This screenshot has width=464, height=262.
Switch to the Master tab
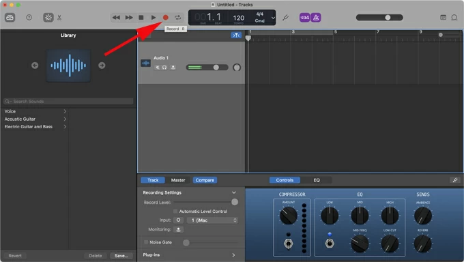[178, 180]
